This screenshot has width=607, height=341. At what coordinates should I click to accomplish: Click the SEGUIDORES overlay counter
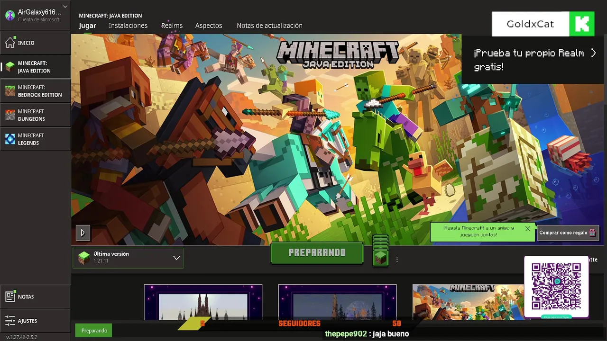pos(299,323)
